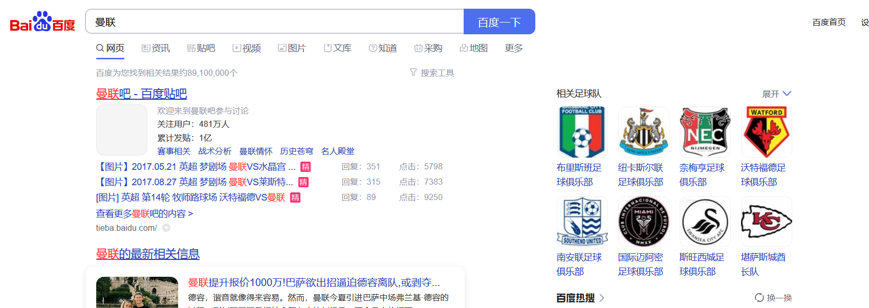Open the 知道 tab
Viewport: 869px width, 308px height.
tap(383, 48)
